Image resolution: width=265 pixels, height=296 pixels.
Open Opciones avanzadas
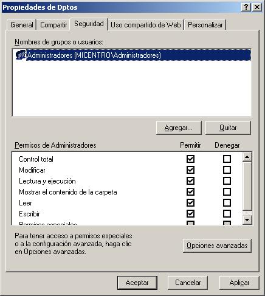pyautogui.click(x=217, y=246)
